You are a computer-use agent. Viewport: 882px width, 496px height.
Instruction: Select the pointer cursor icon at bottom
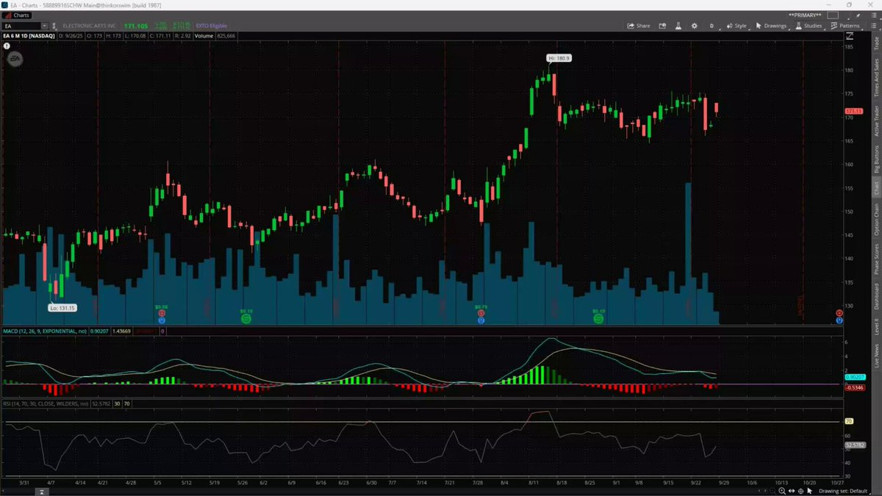(x=810, y=491)
